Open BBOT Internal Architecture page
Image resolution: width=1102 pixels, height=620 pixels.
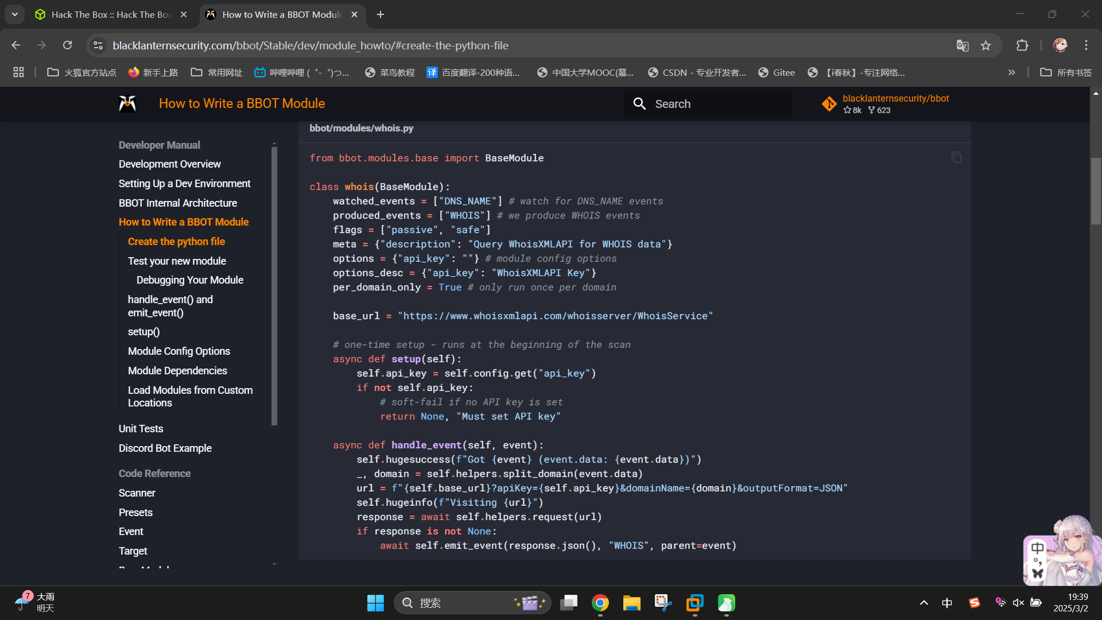click(x=177, y=203)
